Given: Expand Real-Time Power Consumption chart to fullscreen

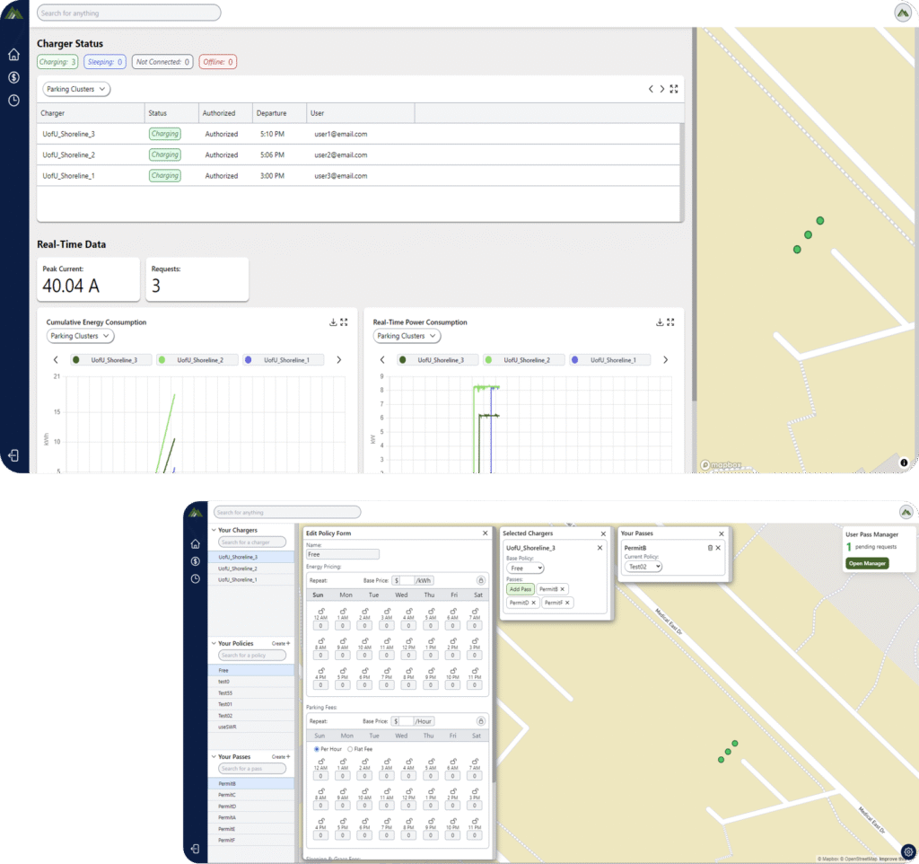Looking at the screenshot, I should [x=670, y=322].
